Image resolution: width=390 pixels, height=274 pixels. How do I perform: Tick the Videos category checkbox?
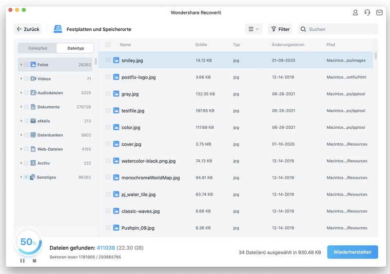(26, 78)
